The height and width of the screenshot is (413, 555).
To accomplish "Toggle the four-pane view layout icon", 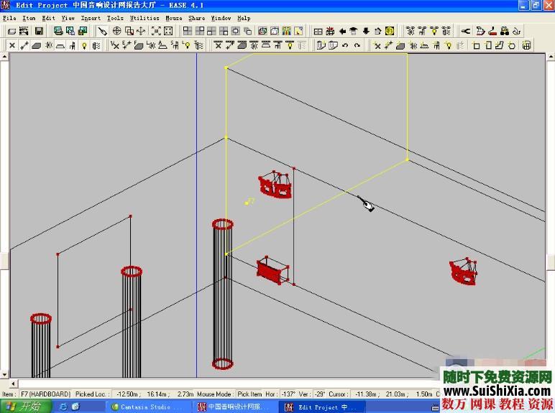I will point(187,31).
